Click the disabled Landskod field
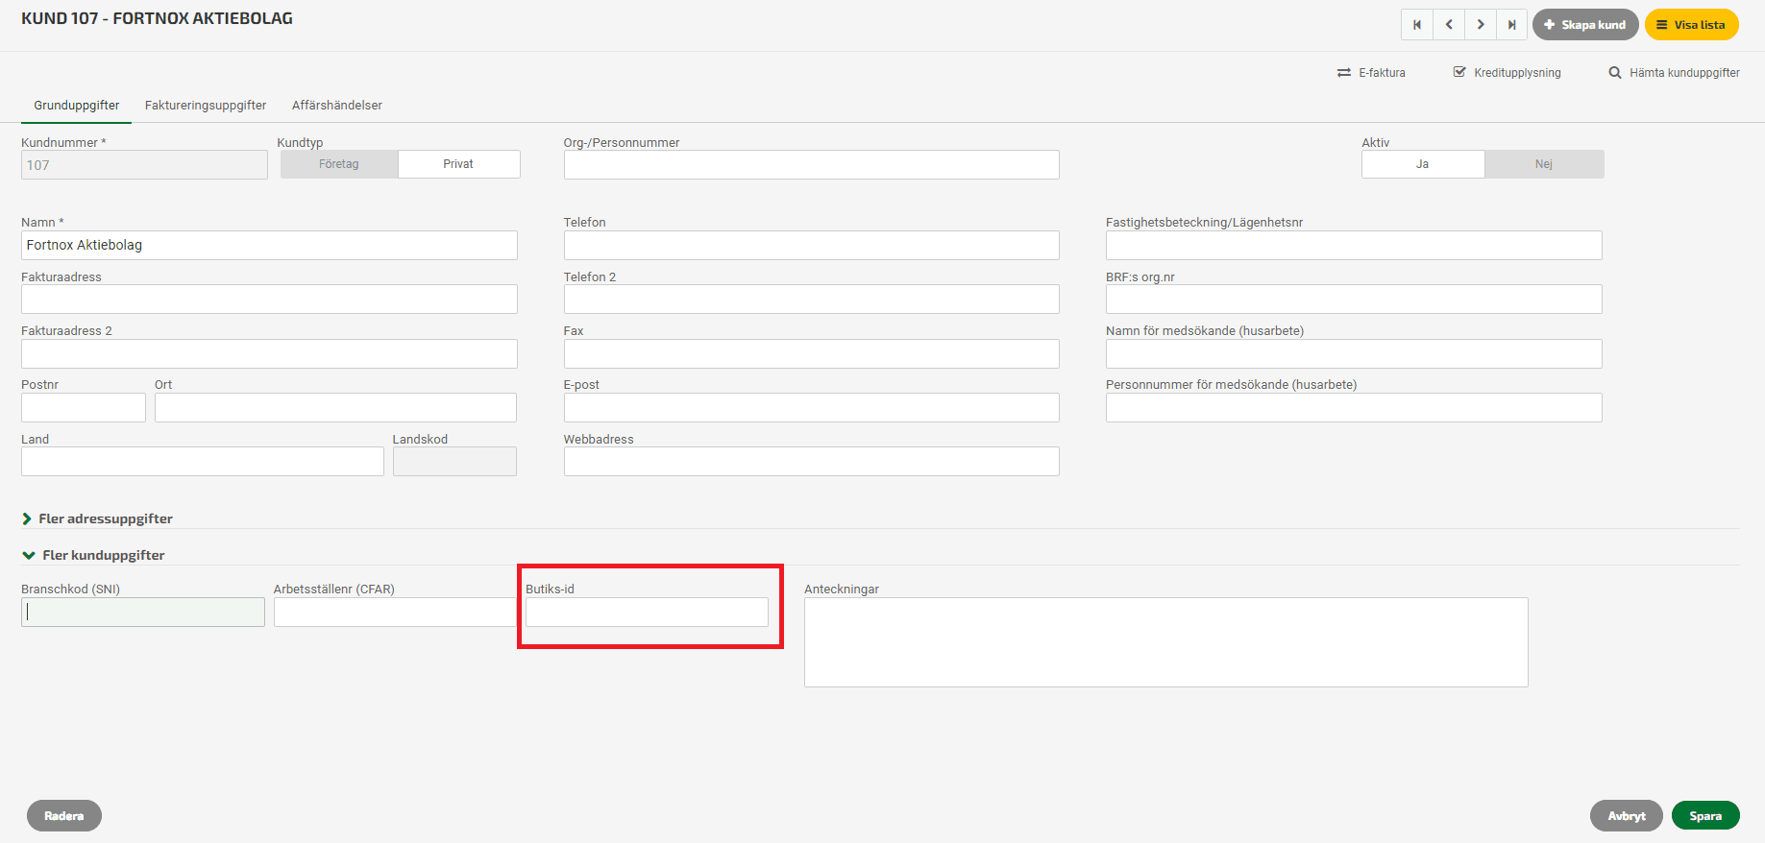 tap(454, 461)
